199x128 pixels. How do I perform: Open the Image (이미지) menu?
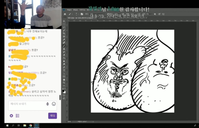(82, 10)
